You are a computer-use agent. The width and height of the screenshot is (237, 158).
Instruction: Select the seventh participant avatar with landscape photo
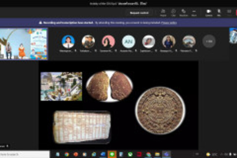pyautogui.click(x=189, y=42)
